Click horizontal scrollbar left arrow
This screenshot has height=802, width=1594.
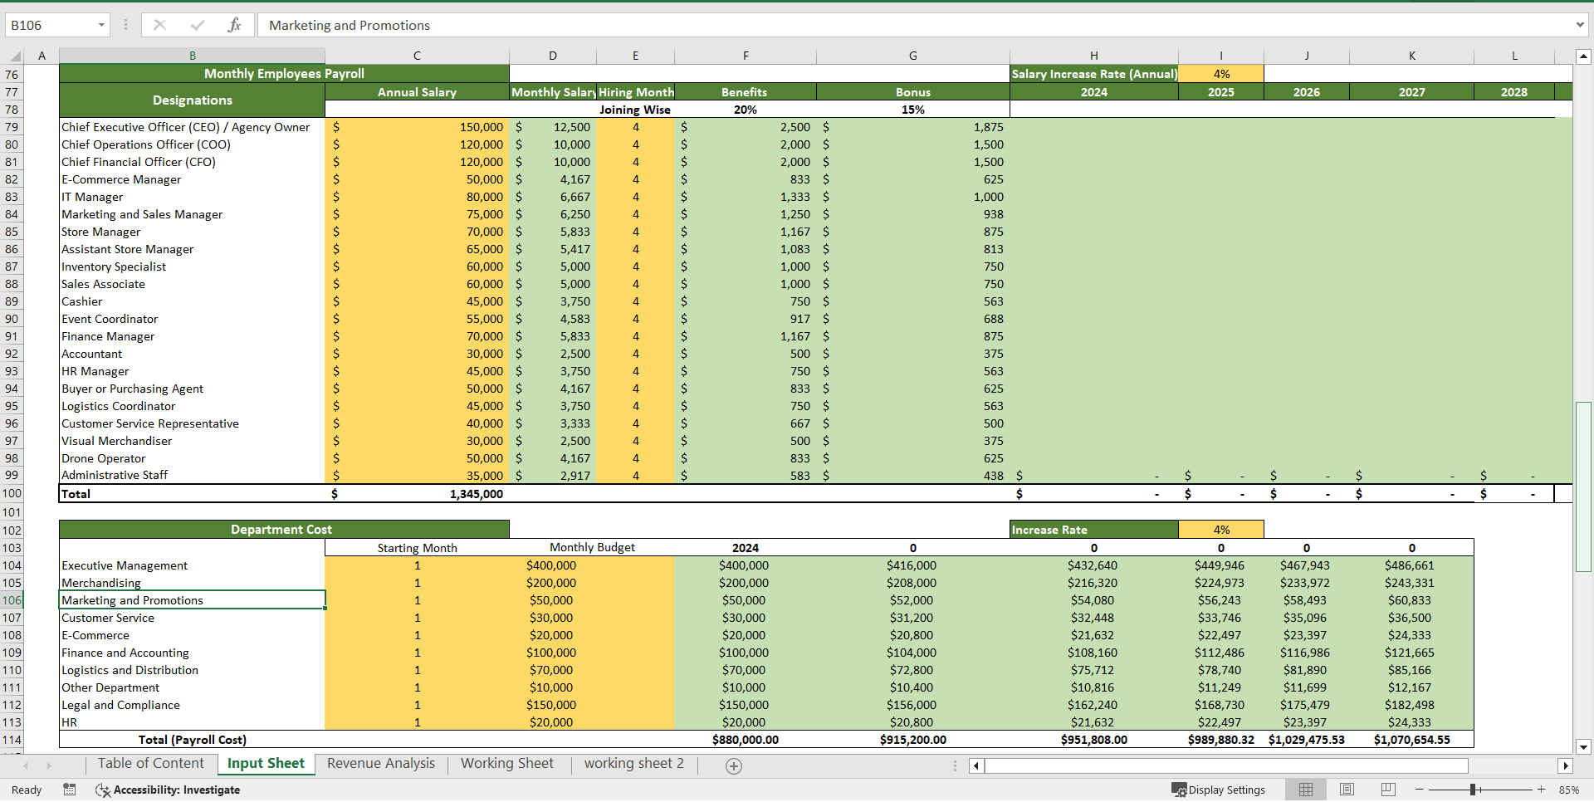pos(976,765)
